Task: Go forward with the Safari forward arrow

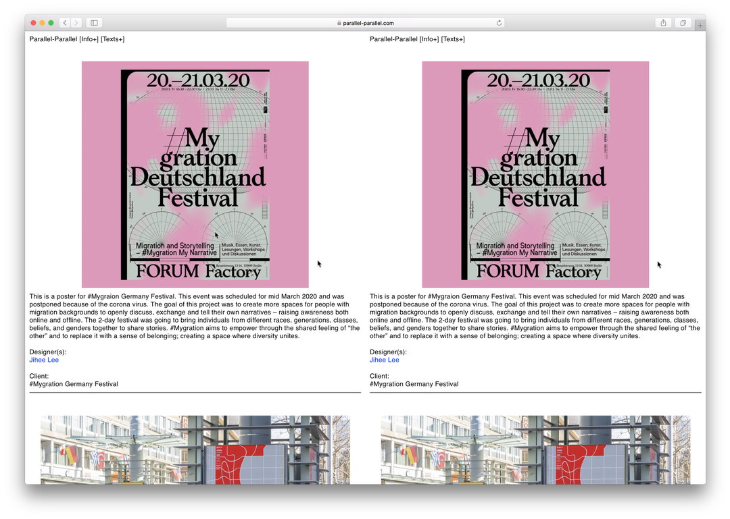Action: point(76,23)
